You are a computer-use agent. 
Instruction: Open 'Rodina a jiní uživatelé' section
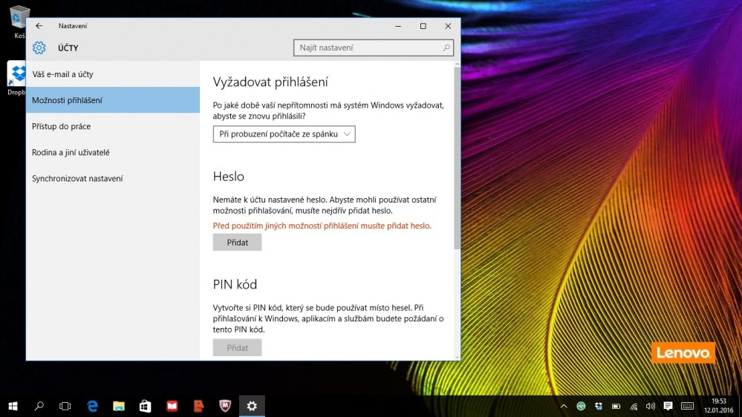(71, 152)
